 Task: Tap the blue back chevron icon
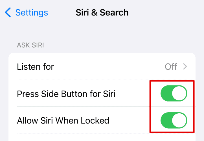pyautogui.click(x=8, y=12)
